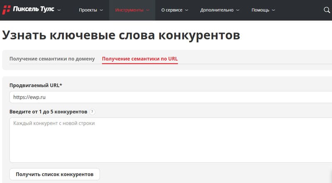Click the Продвигаемый URL* label

(36, 85)
